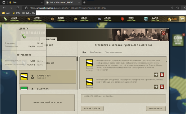This screenshot has width=186, height=114.
Task: Forward the second message with arrow icon
Action: (156, 87)
